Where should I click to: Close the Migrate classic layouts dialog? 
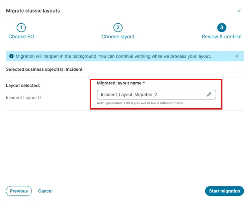pos(239,11)
